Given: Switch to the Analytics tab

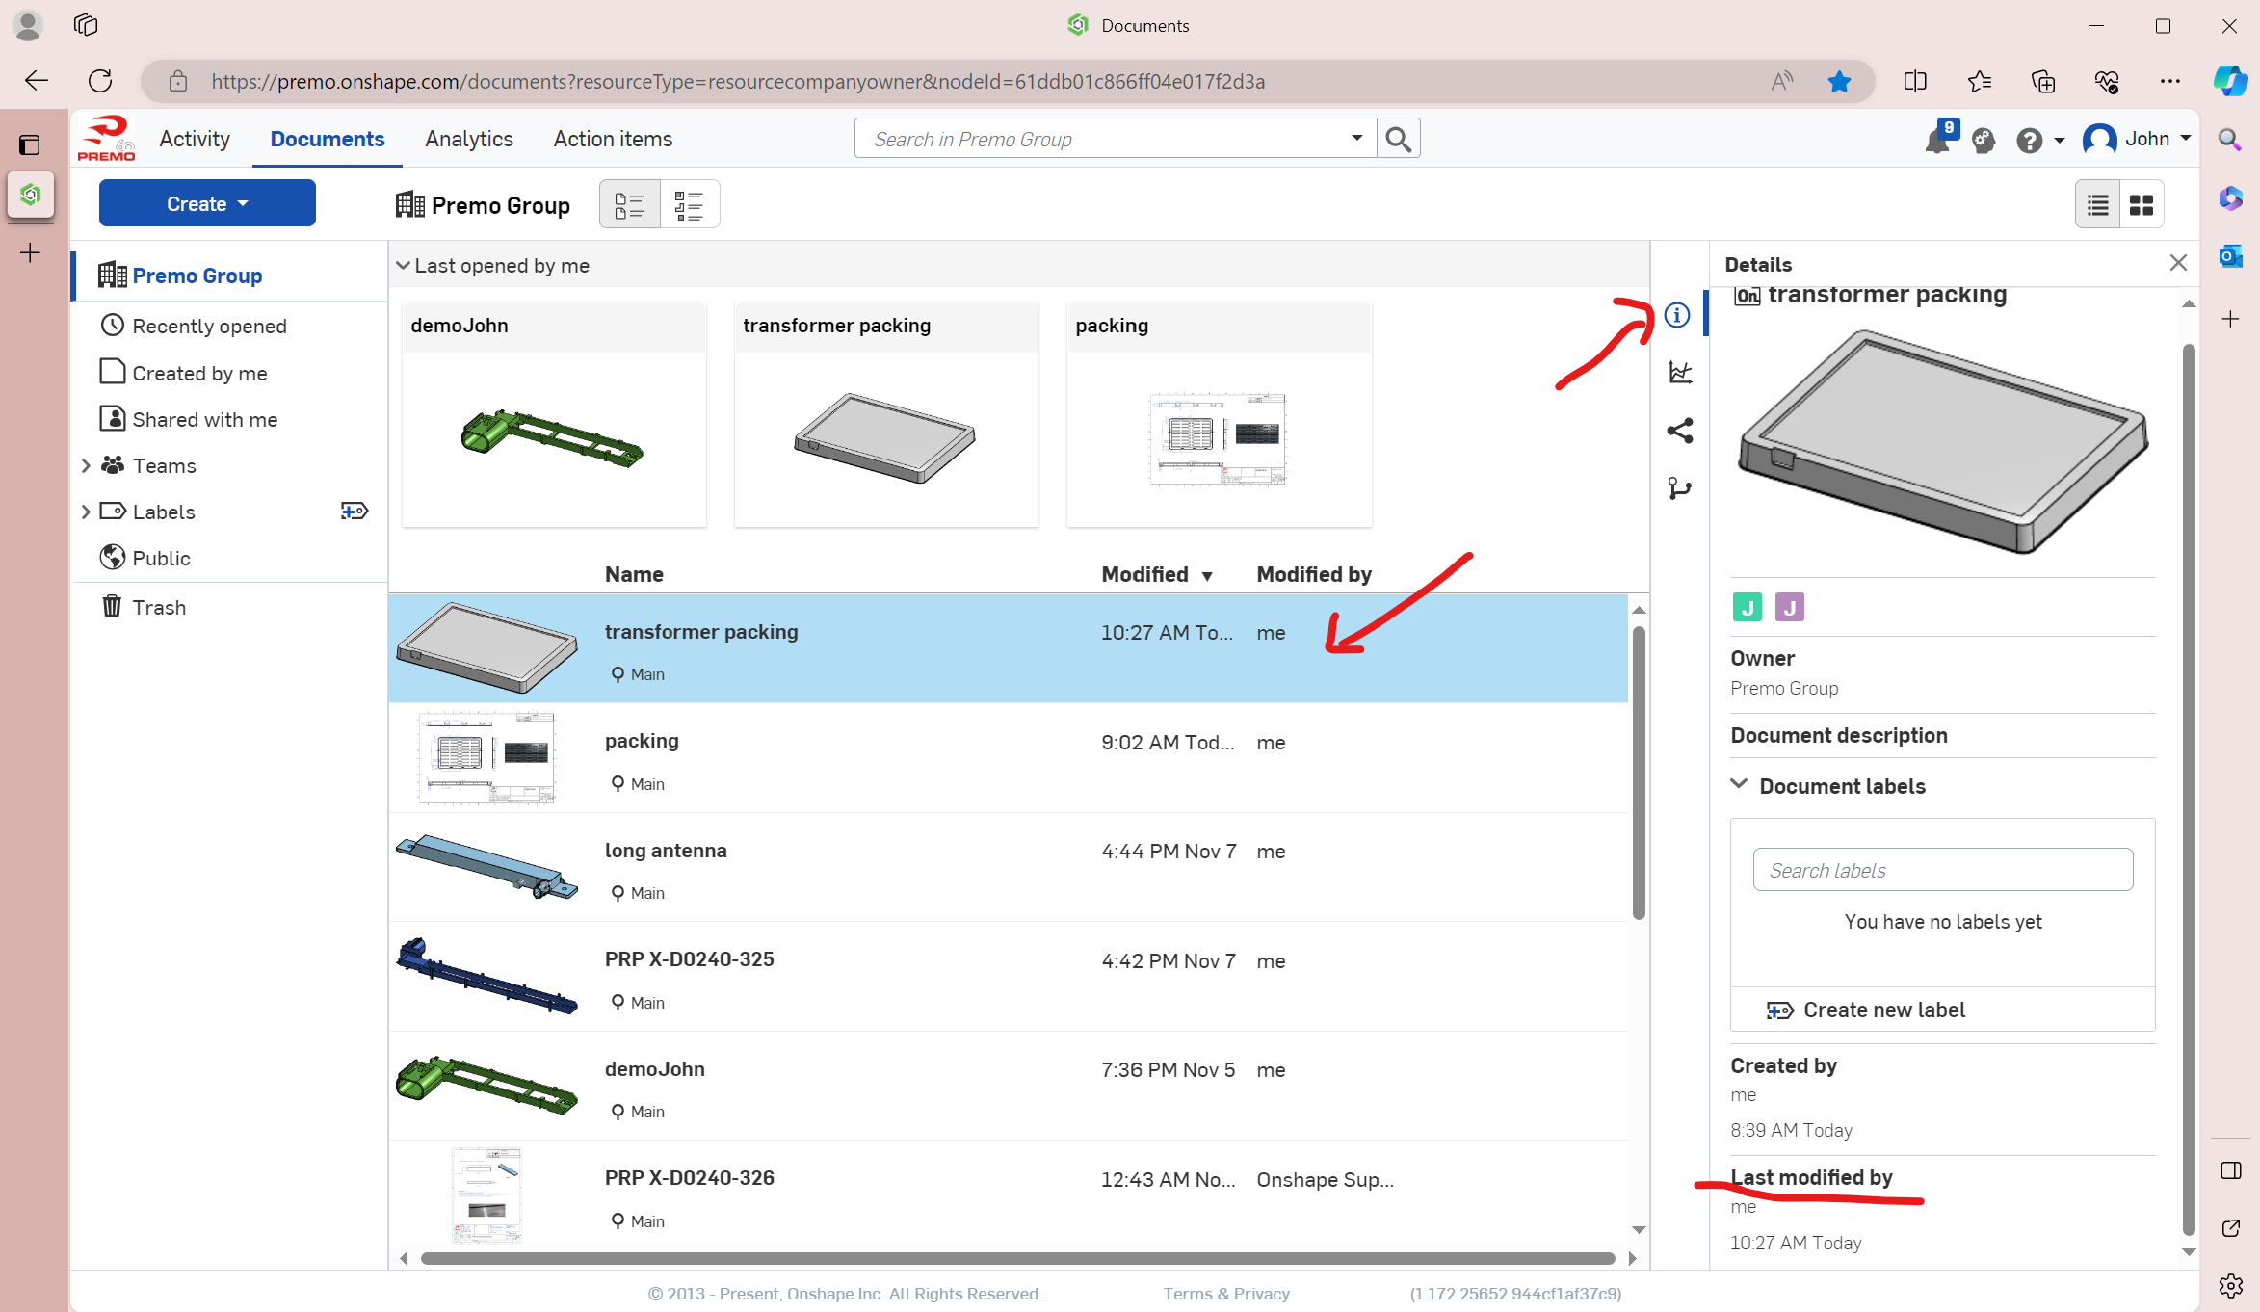Looking at the screenshot, I should coord(469,139).
